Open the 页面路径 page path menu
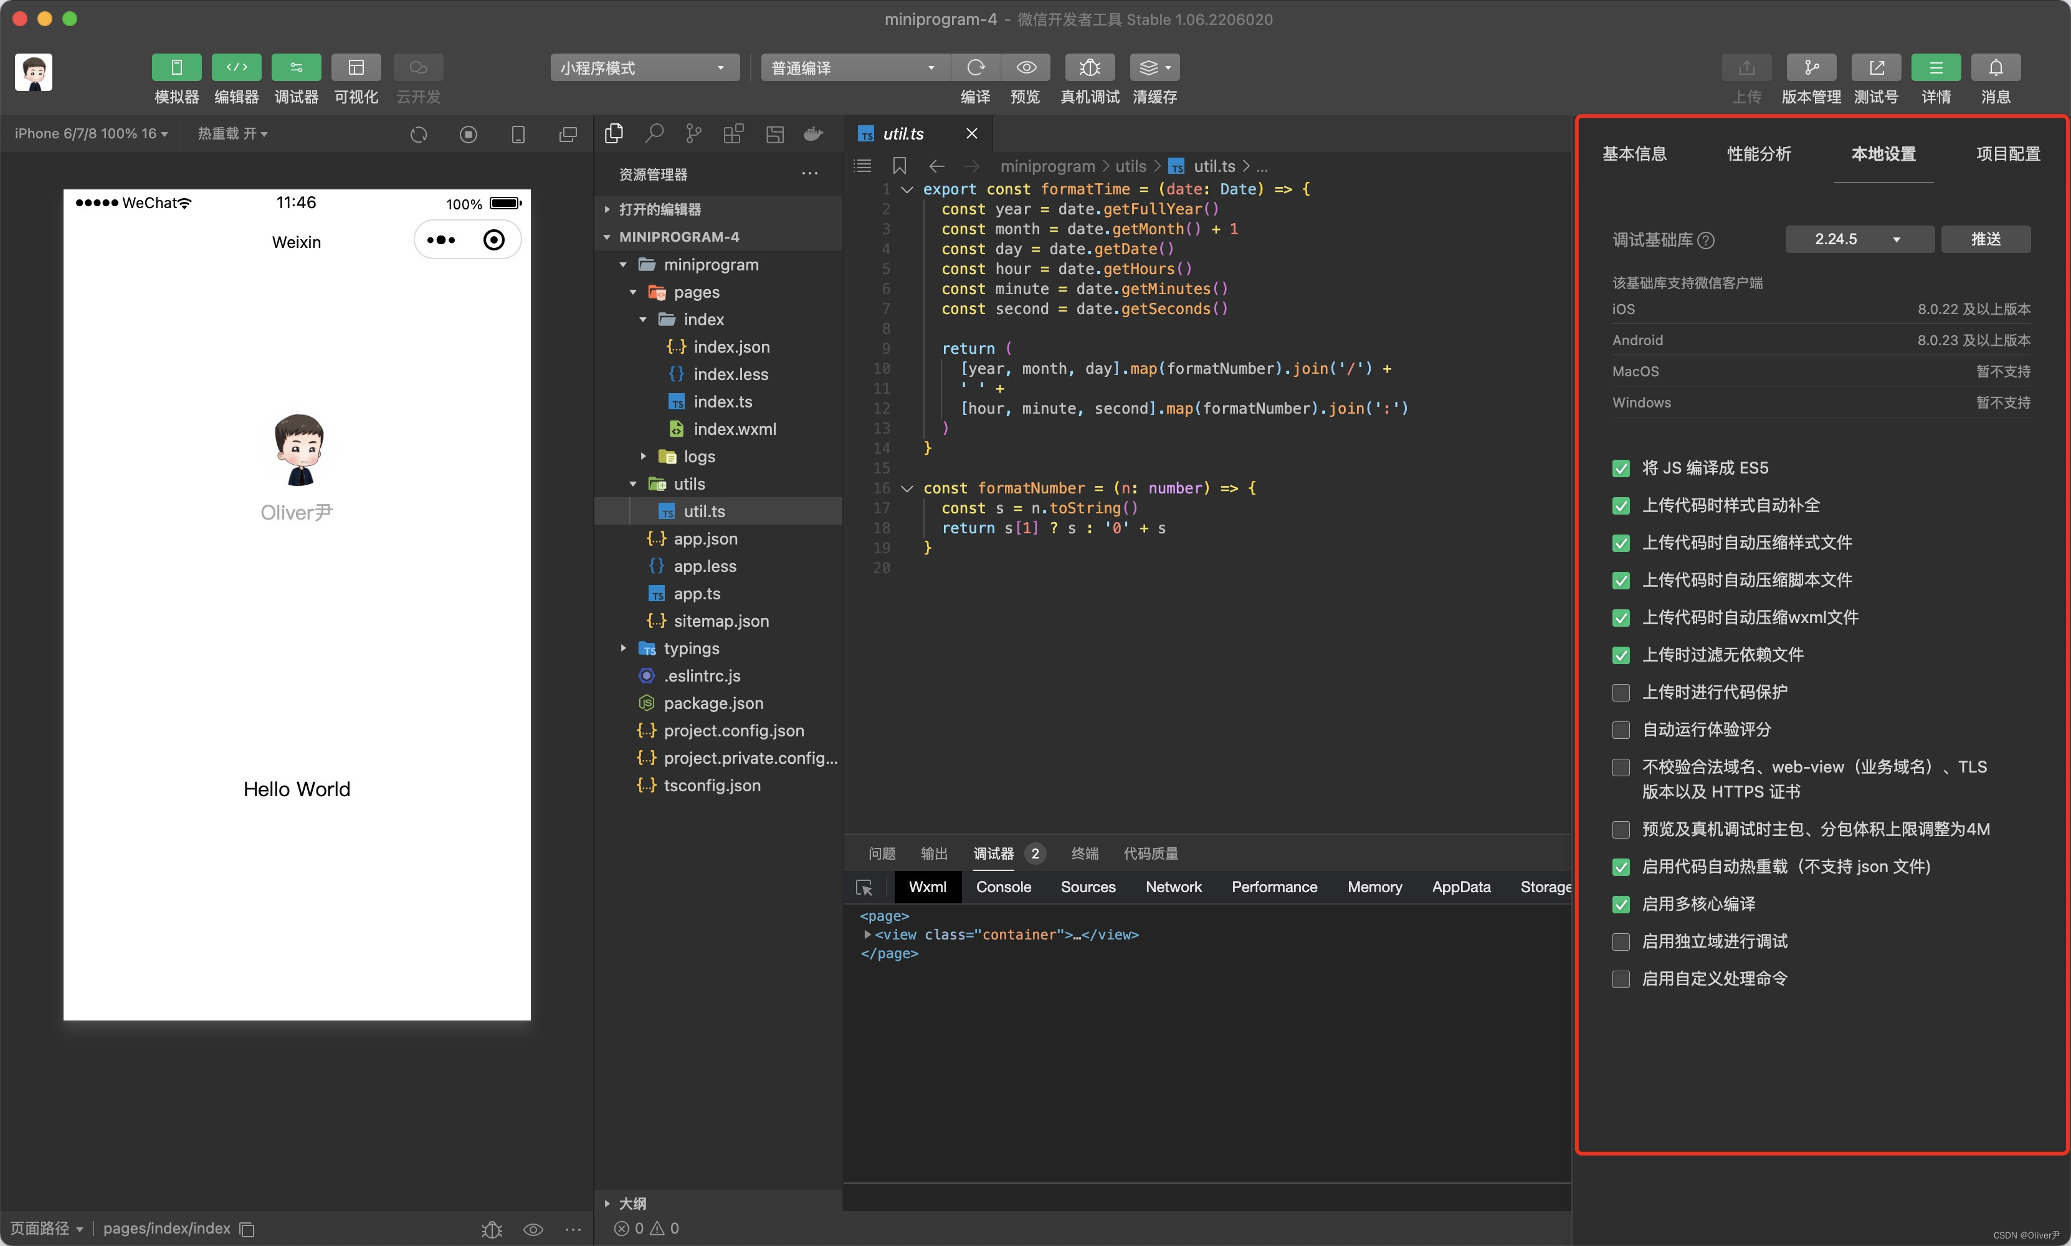 (x=46, y=1229)
